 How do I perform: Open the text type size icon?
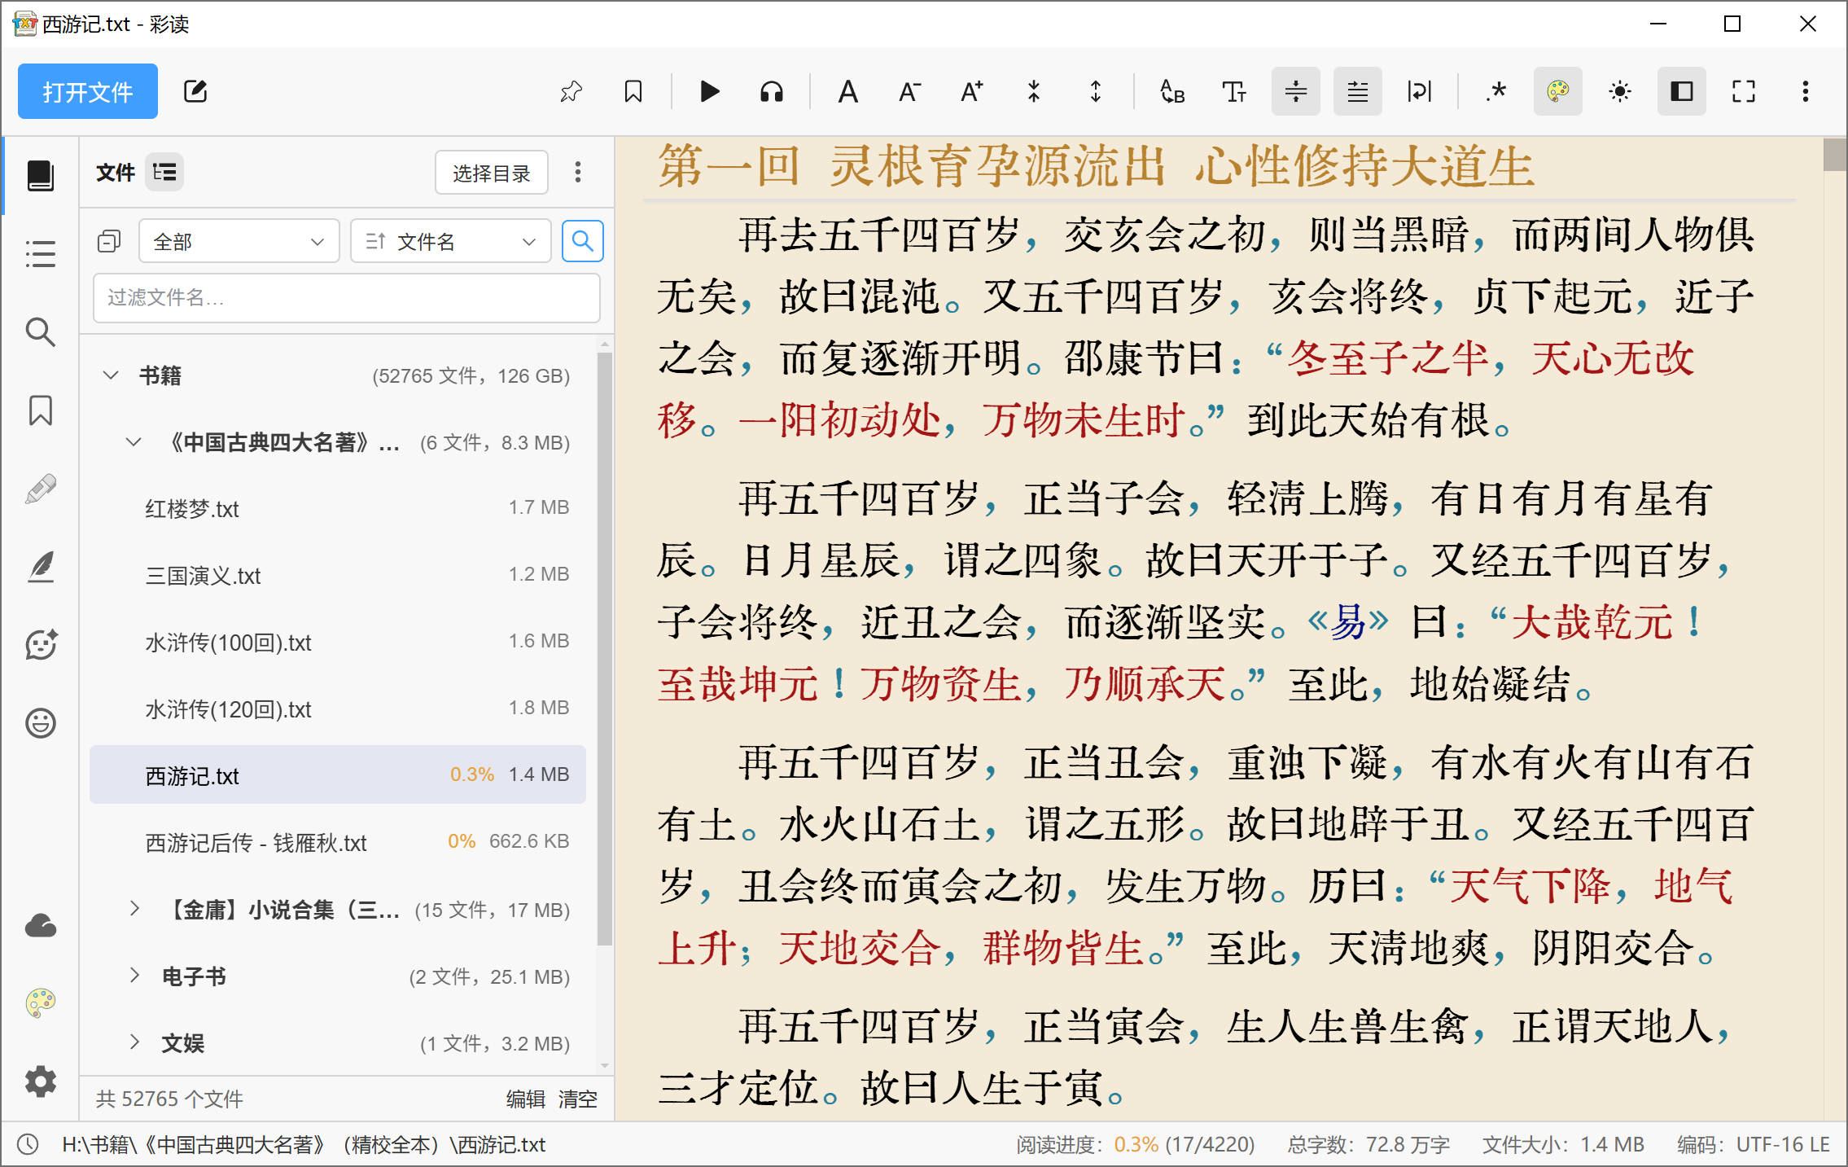(x=1234, y=91)
